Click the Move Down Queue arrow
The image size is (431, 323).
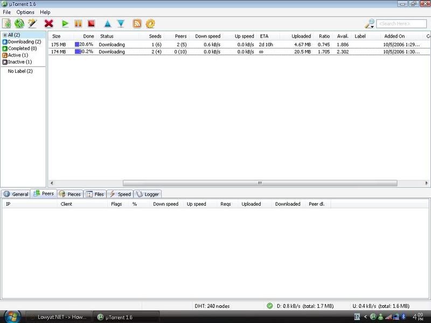[121, 24]
